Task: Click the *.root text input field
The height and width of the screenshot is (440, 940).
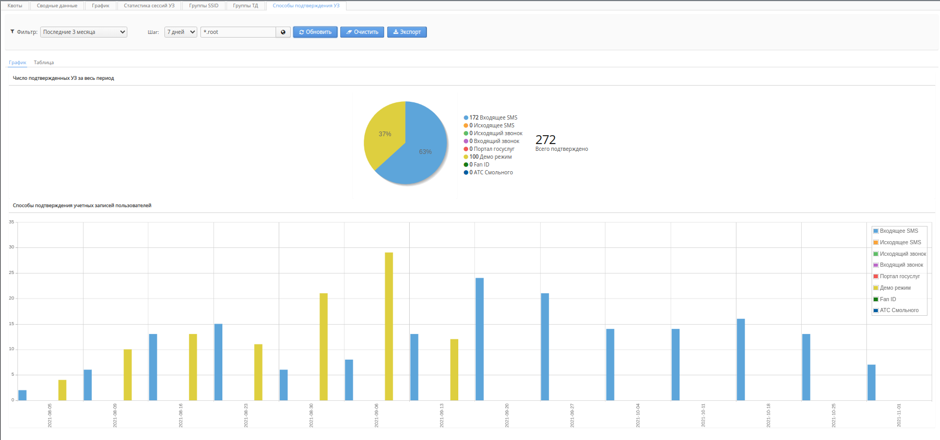Action: coord(238,32)
